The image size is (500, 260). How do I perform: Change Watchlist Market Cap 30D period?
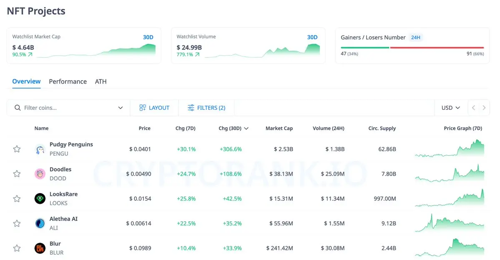coord(148,37)
